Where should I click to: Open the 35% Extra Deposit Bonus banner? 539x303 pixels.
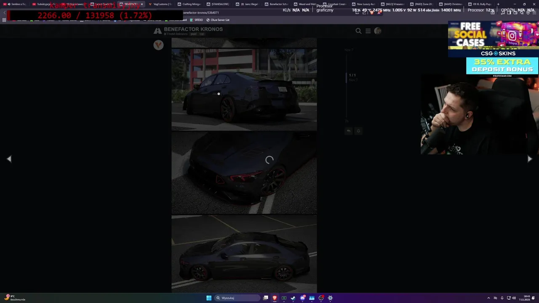click(502, 66)
